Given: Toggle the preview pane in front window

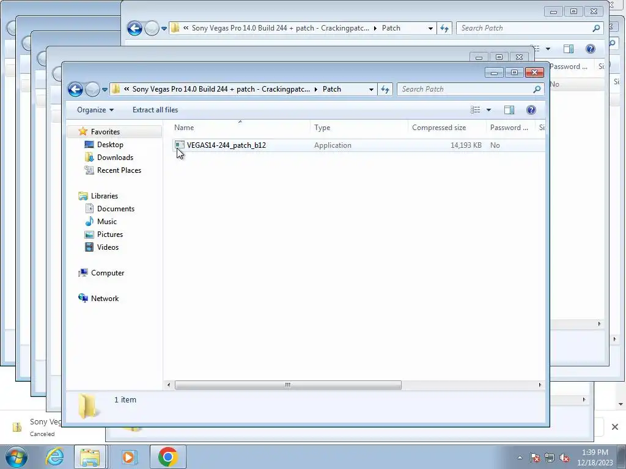Looking at the screenshot, I should (509, 110).
